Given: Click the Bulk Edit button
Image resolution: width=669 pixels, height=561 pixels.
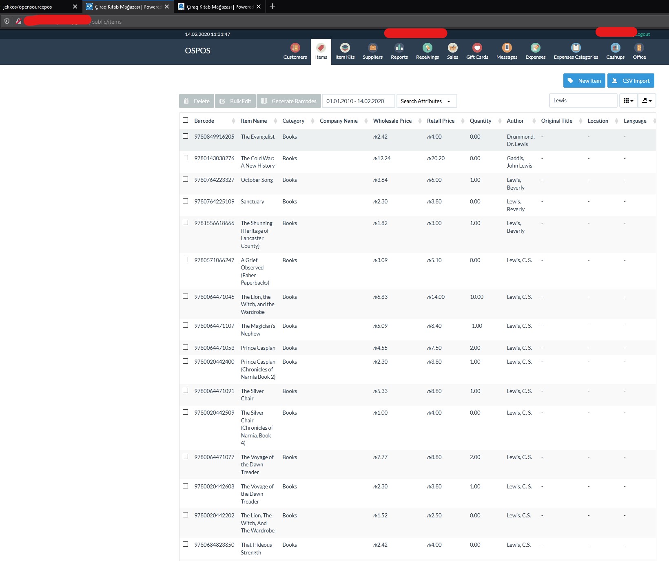Looking at the screenshot, I should 235,101.
